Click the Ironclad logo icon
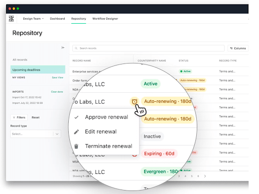This screenshot has height=194, width=259. tap(11, 19)
